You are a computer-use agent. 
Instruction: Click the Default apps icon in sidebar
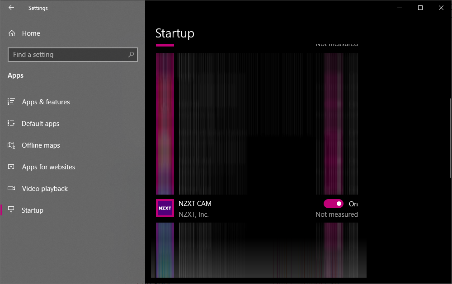click(11, 123)
